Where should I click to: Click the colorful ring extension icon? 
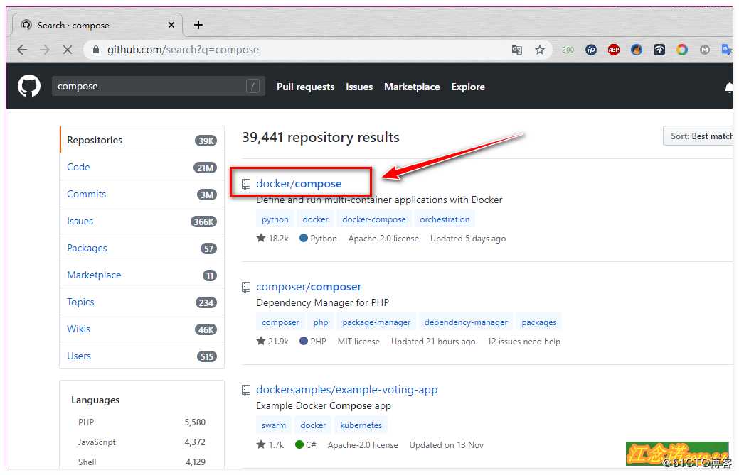(681, 50)
